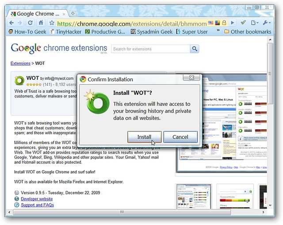Viewport: 283px width, 225px height.
Task: Click the 'Version 0.9.5' date text
Action: click(61, 193)
